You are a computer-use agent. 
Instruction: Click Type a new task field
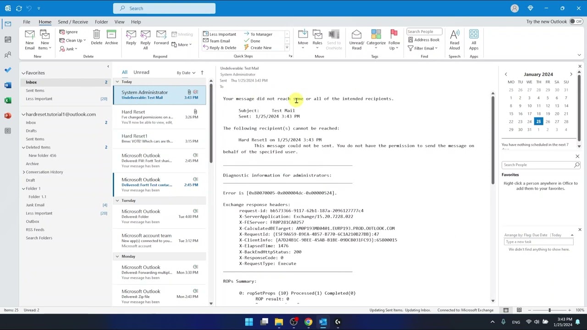click(538, 242)
